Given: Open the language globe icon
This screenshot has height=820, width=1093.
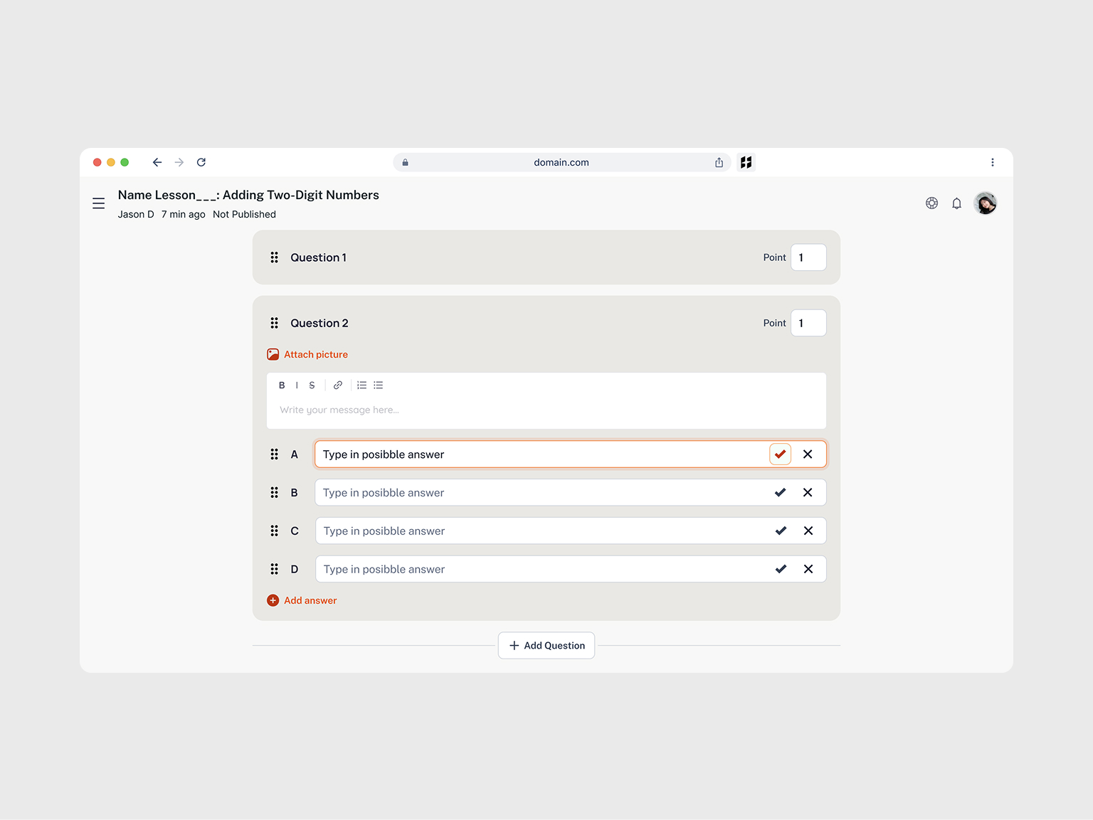Looking at the screenshot, I should pos(931,203).
